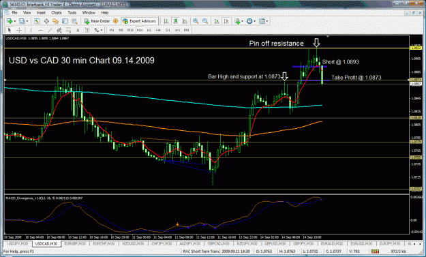The height and width of the screenshot is (257, 426).
Task: Open the Window menu
Action: (x=89, y=12)
